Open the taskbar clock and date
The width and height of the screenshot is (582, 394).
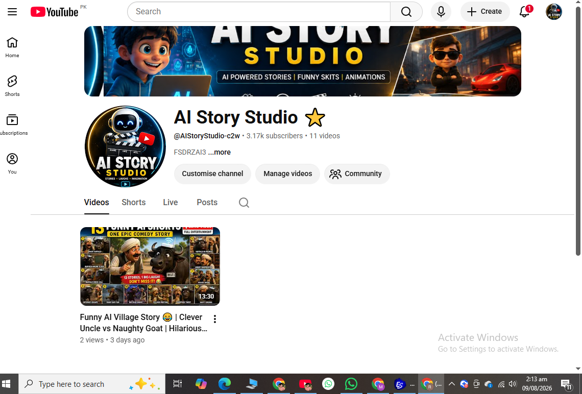click(537, 384)
